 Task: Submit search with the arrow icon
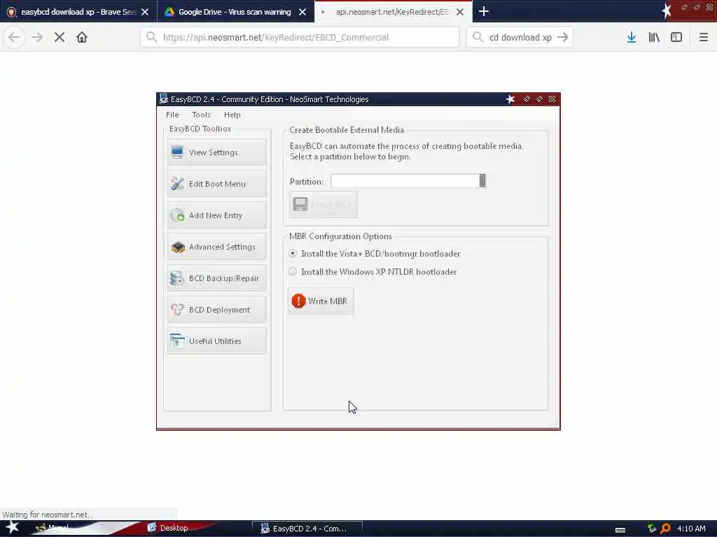click(x=564, y=38)
